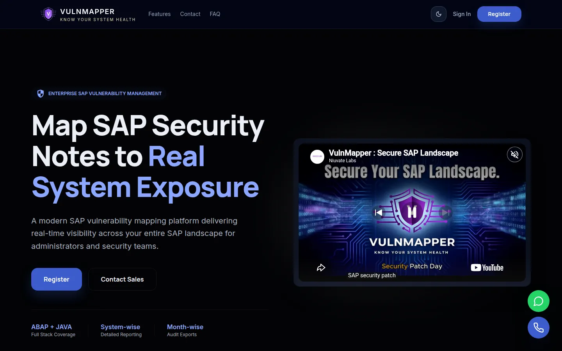Unmute the video with speaker icon
The width and height of the screenshot is (562, 351).
click(515, 154)
